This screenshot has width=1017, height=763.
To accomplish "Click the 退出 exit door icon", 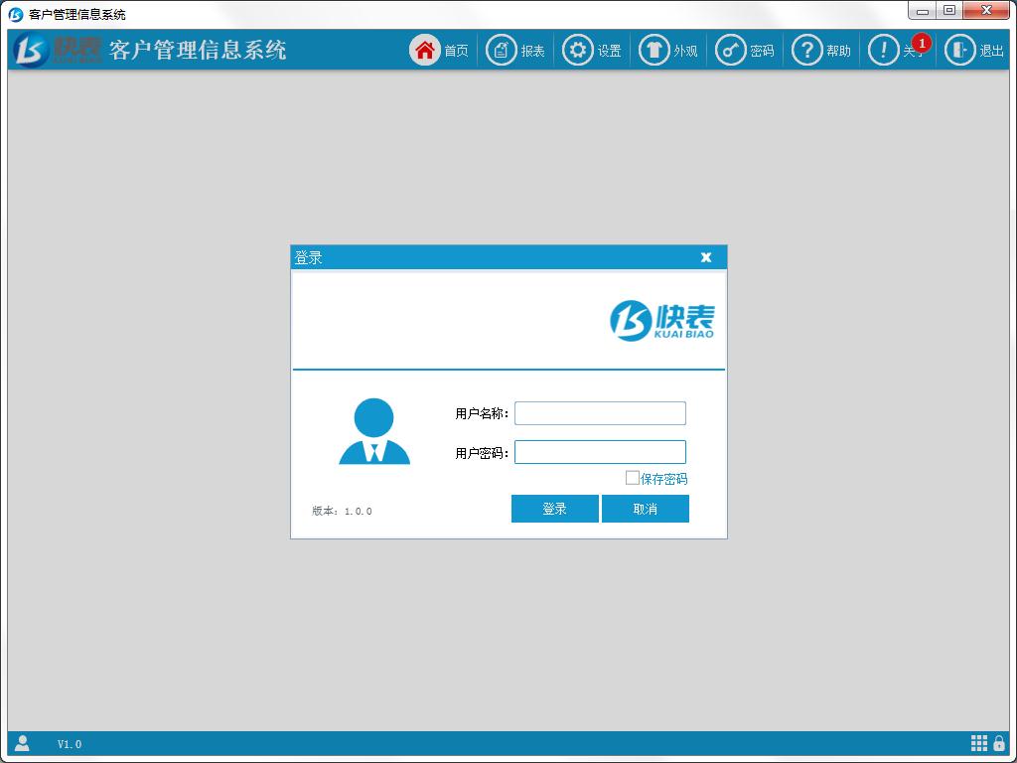I will click(x=960, y=50).
